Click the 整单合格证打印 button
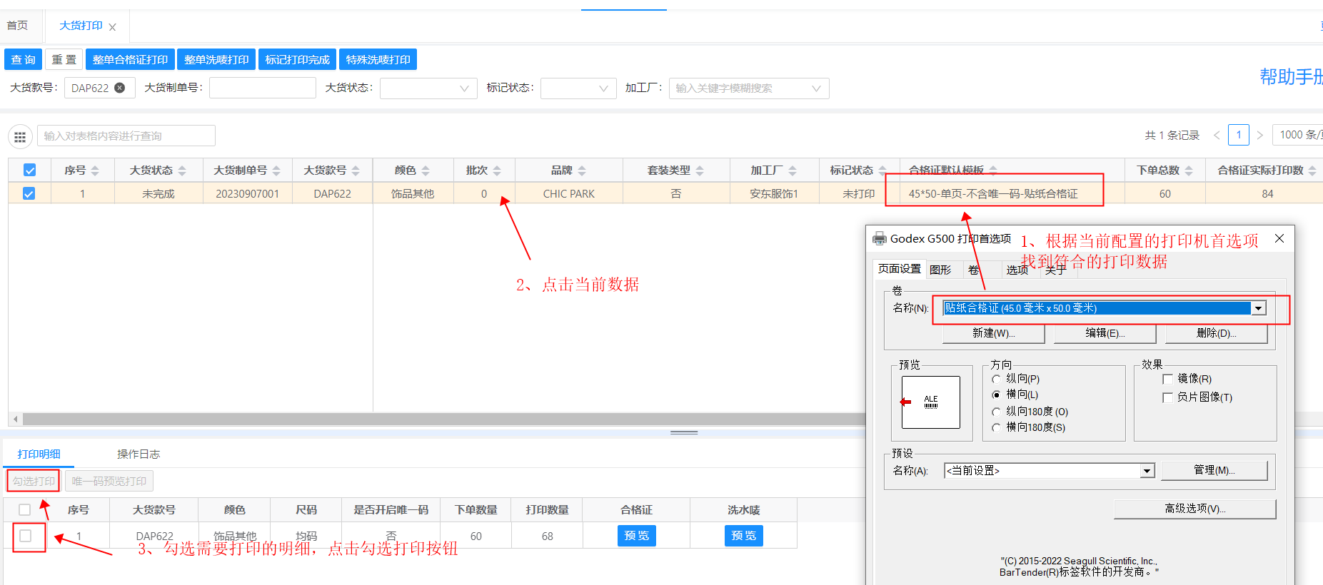Viewport: 1323px width, 585px height. pos(130,60)
